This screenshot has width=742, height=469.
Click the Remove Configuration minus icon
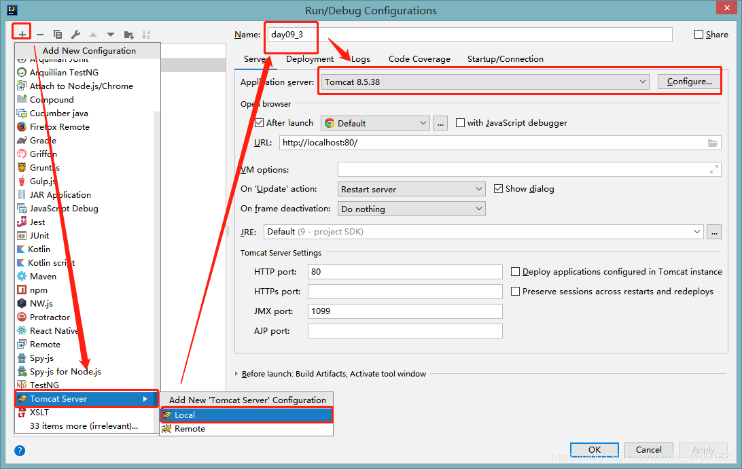pyautogui.click(x=40, y=35)
